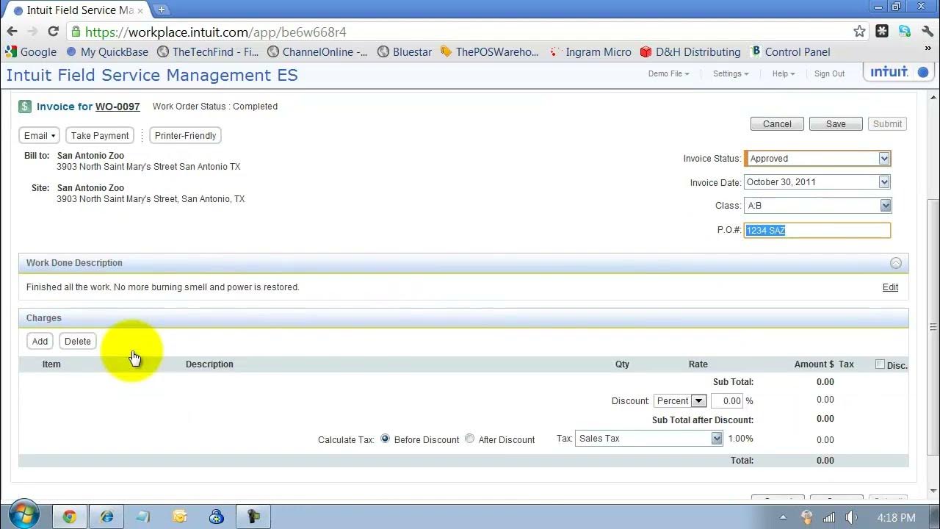Open the ThePOSWareho... bookmark

point(490,52)
